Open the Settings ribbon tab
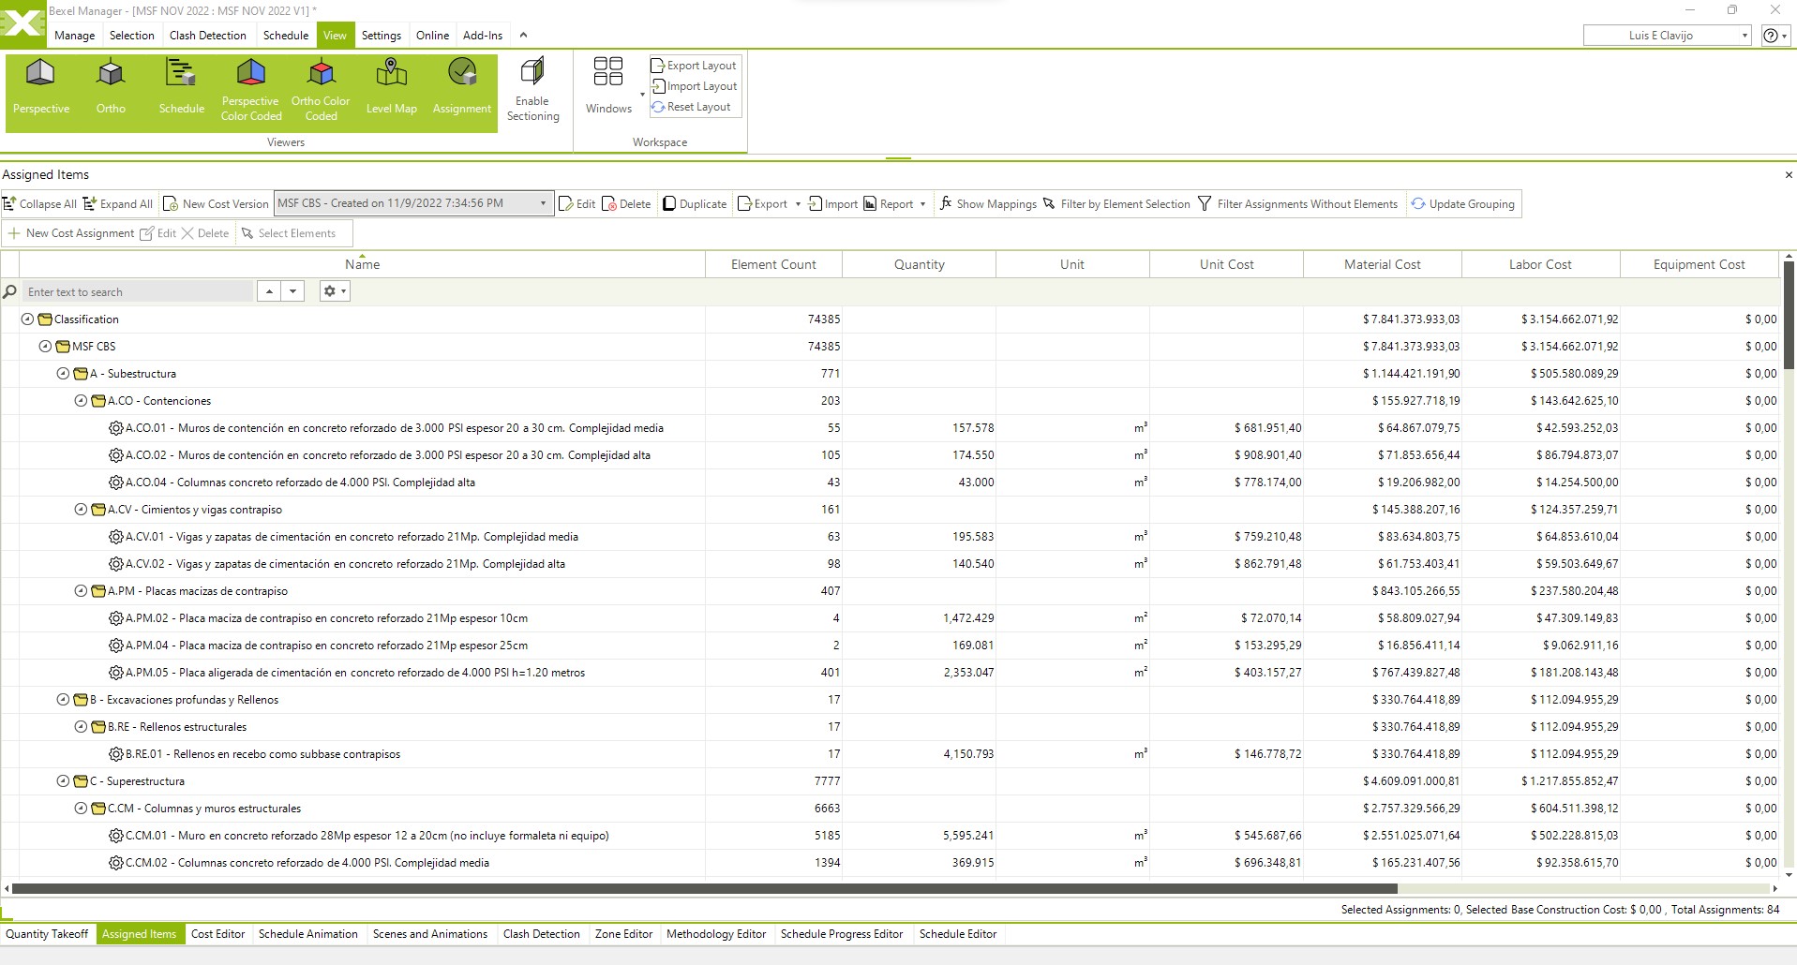Image resolution: width=1797 pixels, height=965 pixels. point(382,36)
